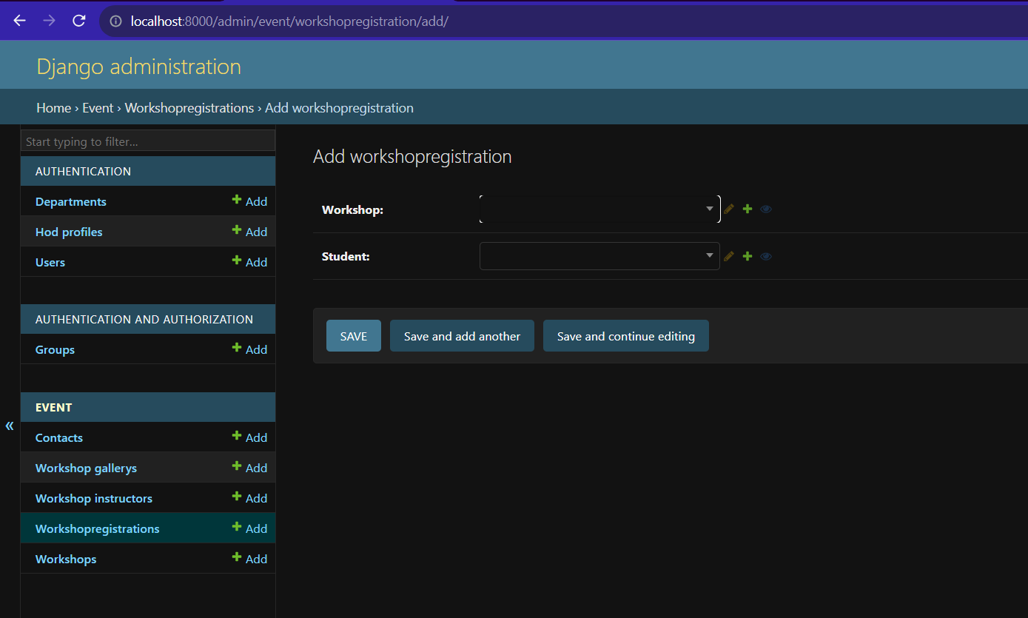Click the browser address bar URL
1028x618 pixels.
click(289, 21)
